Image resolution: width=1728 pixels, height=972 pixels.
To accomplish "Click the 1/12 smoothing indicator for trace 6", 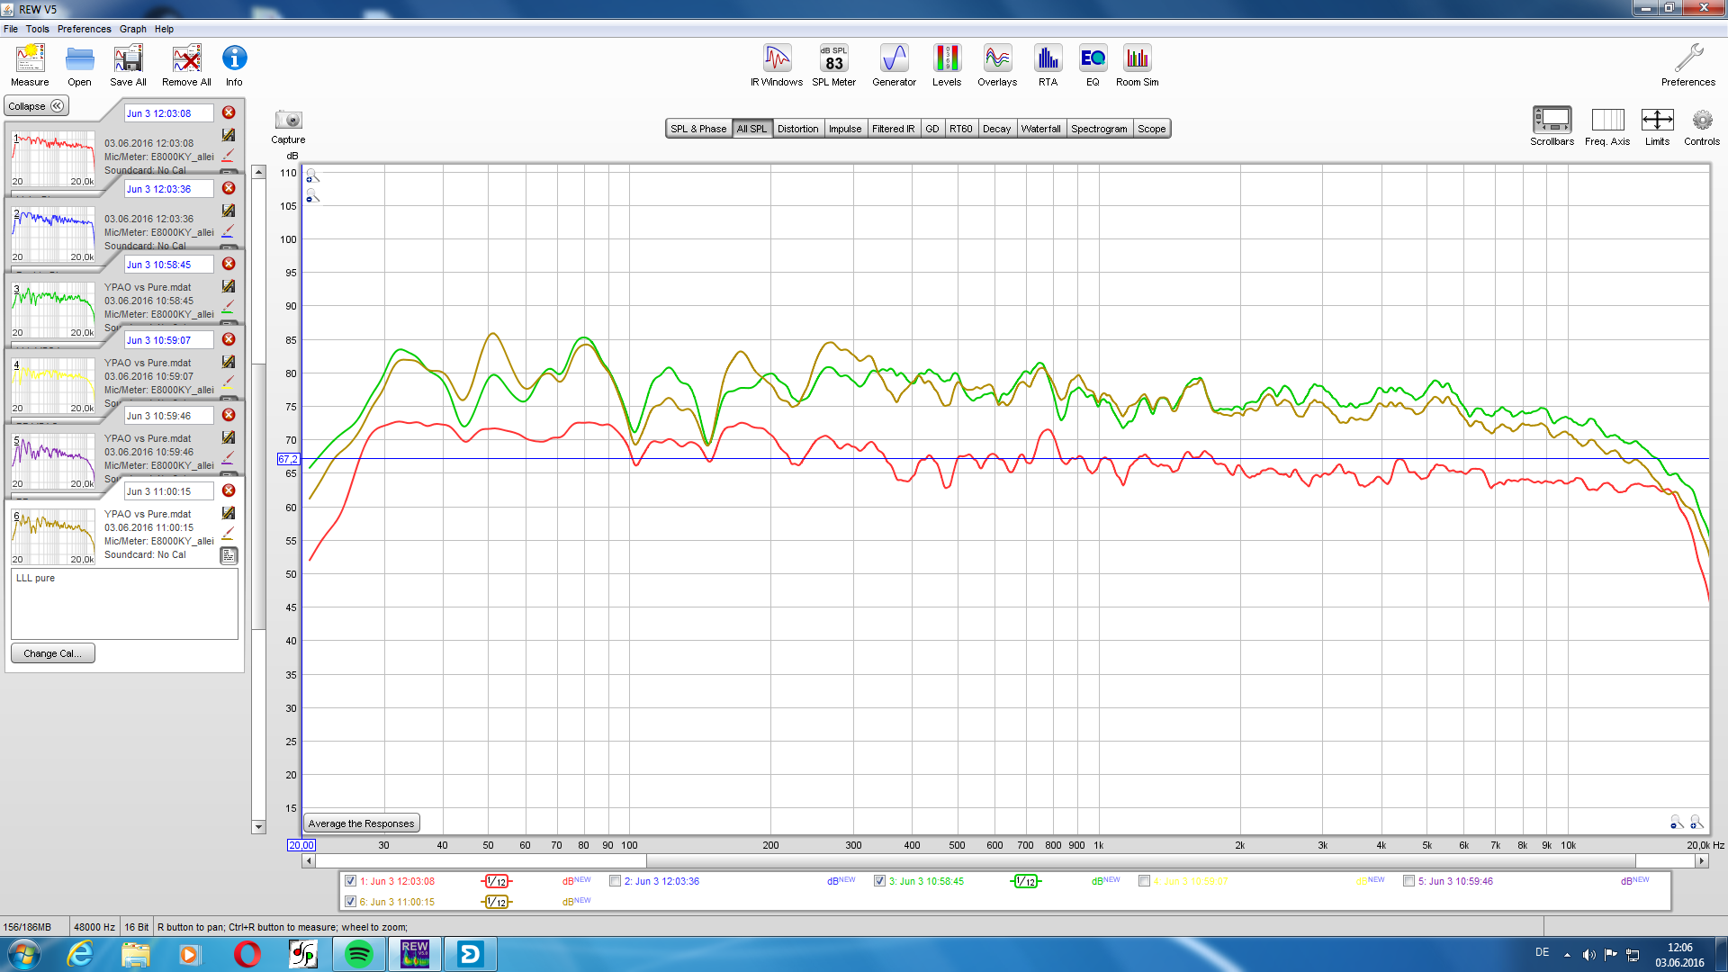I will point(496,902).
